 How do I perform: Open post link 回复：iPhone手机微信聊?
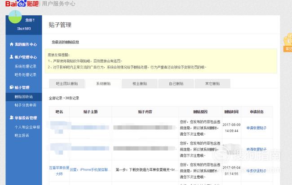[x=89, y=170]
